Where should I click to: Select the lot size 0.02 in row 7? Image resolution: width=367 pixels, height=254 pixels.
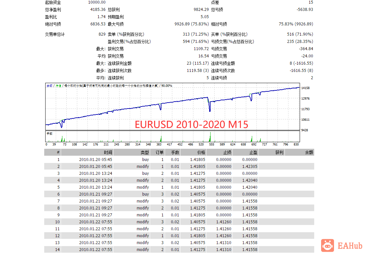coord(175,201)
